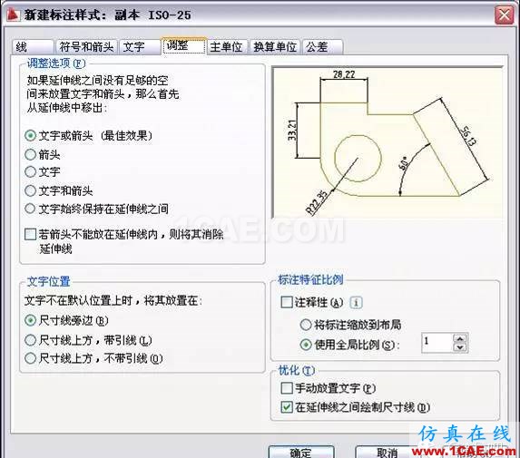Enable 手动放置文字 (P) checkbox
The height and width of the screenshot is (458, 520).
point(287,388)
